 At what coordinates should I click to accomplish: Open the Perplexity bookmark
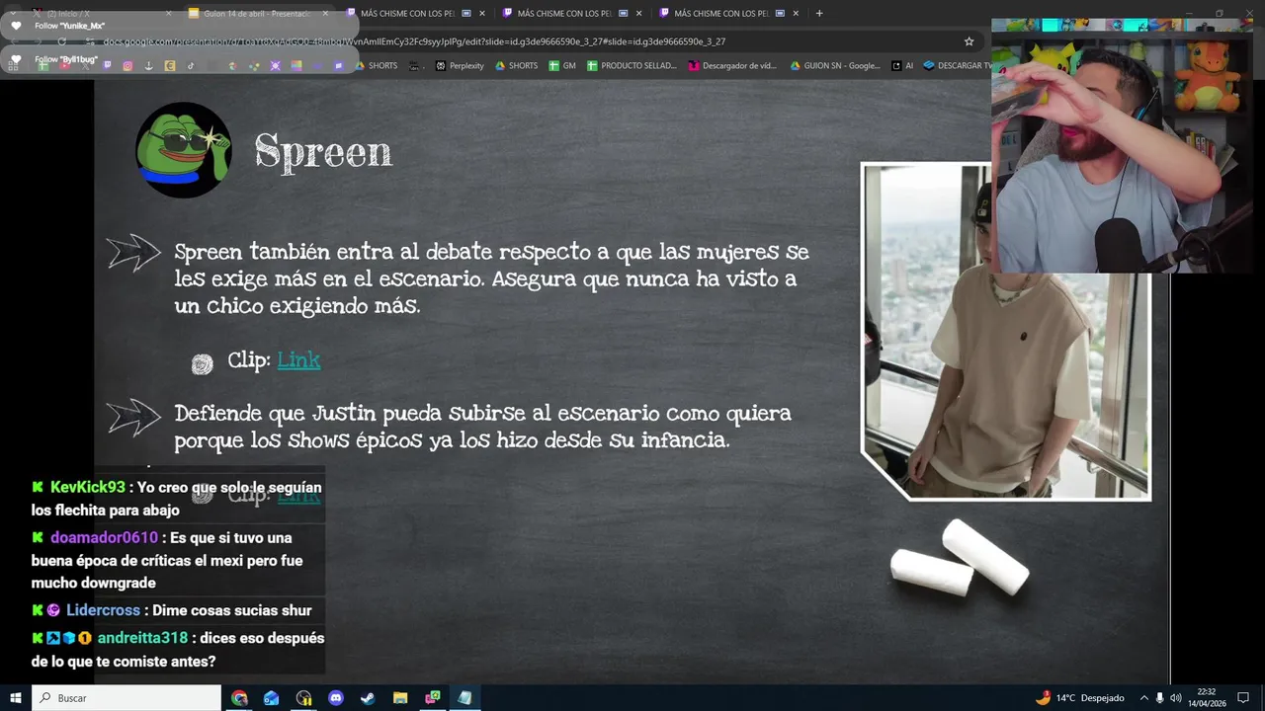click(460, 65)
